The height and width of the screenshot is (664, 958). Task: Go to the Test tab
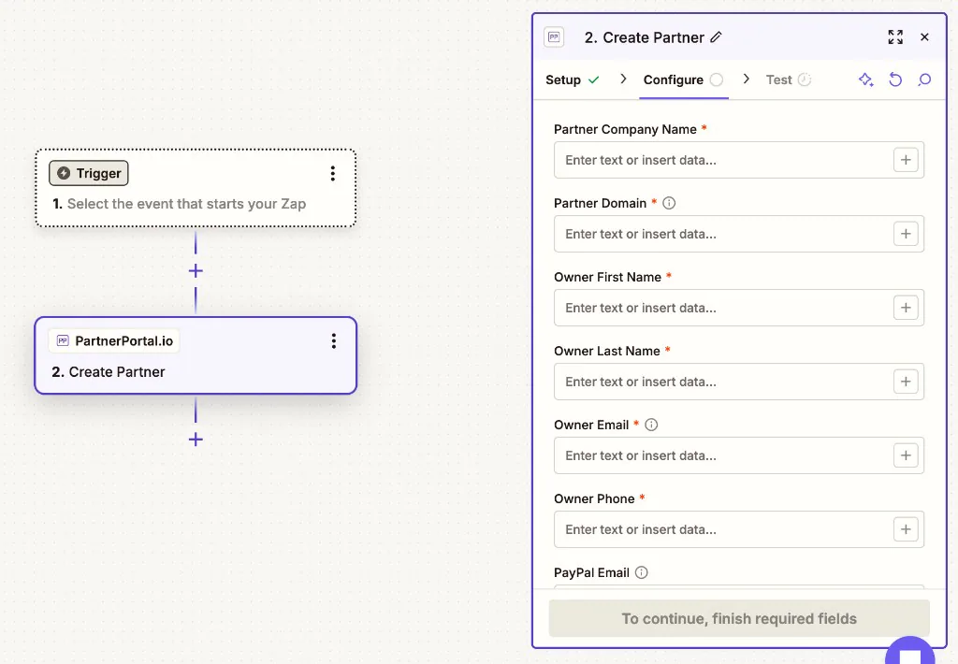coord(788,80)
